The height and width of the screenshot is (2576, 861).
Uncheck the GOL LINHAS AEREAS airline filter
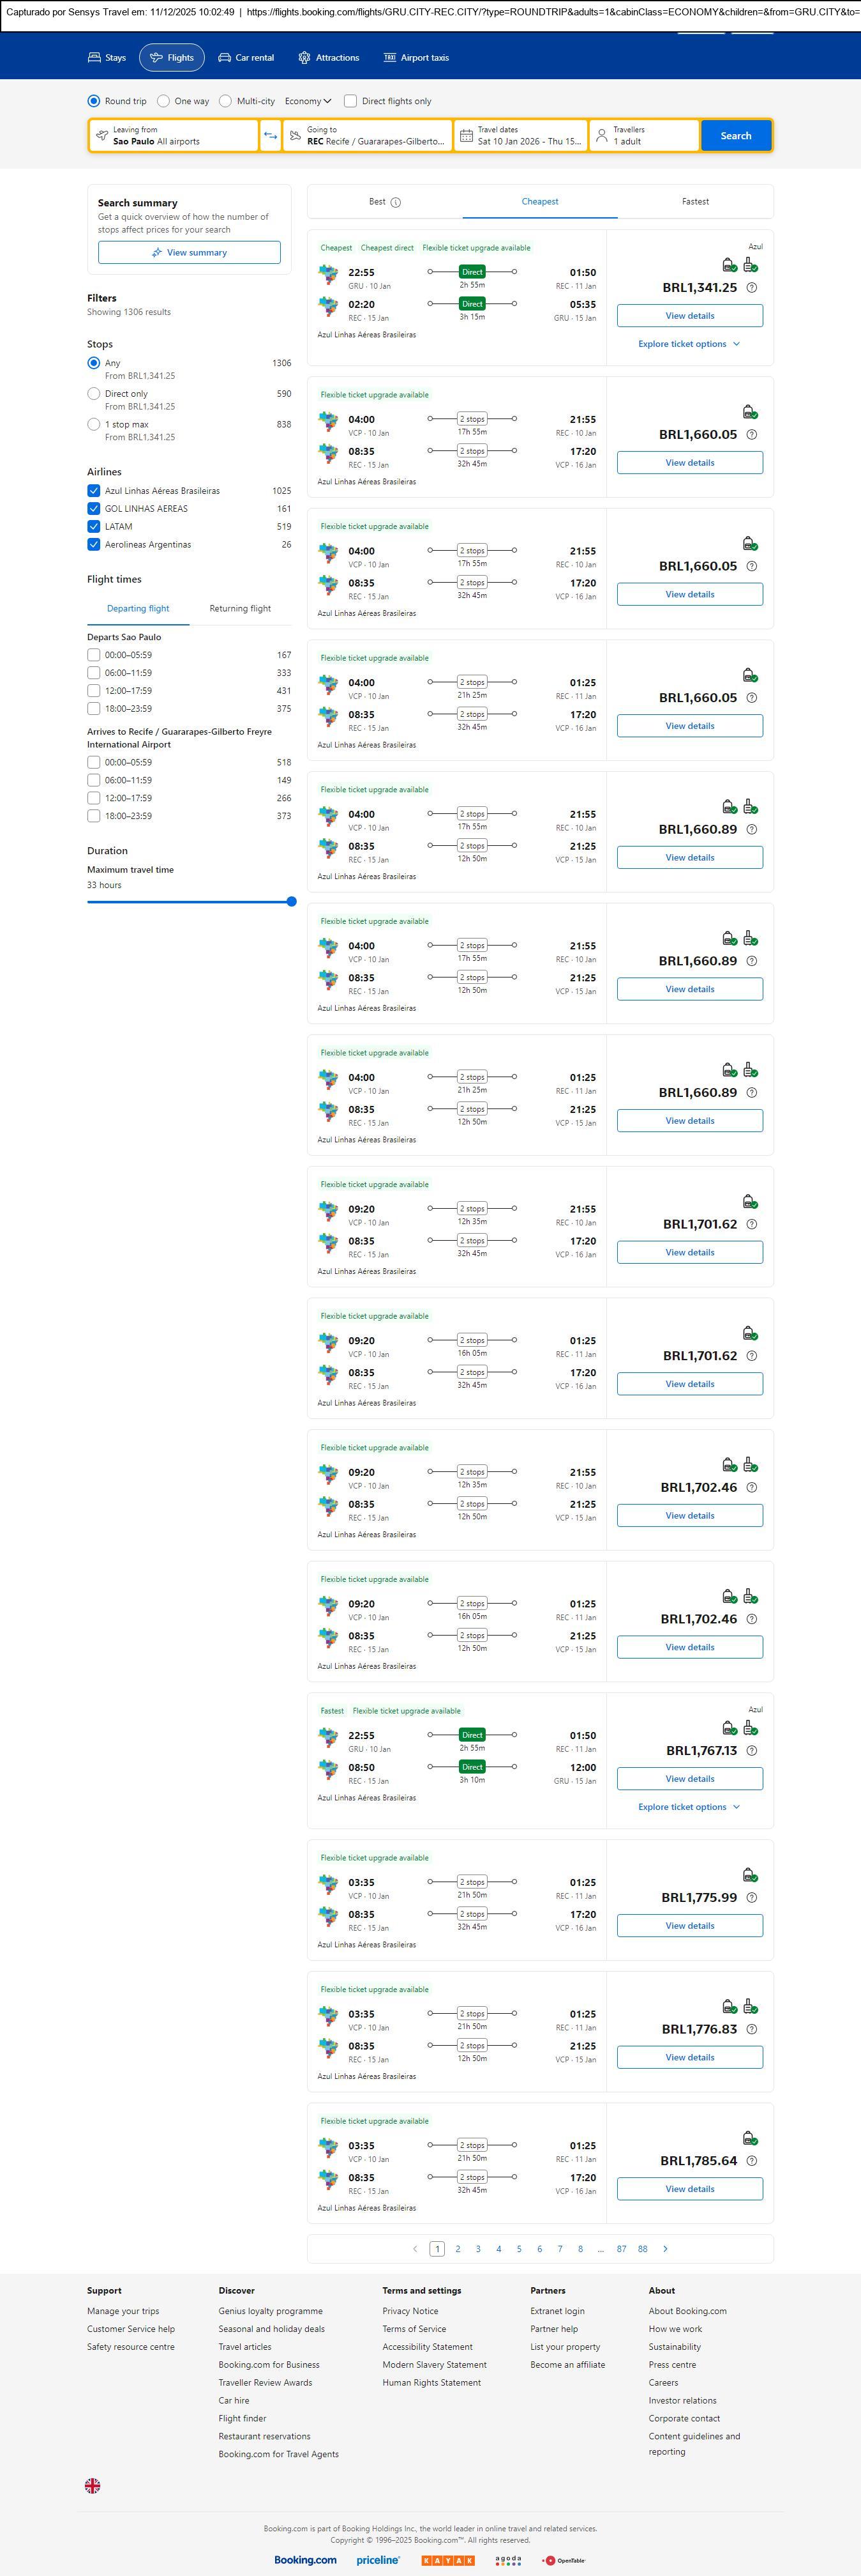click(x=94, y=509)
